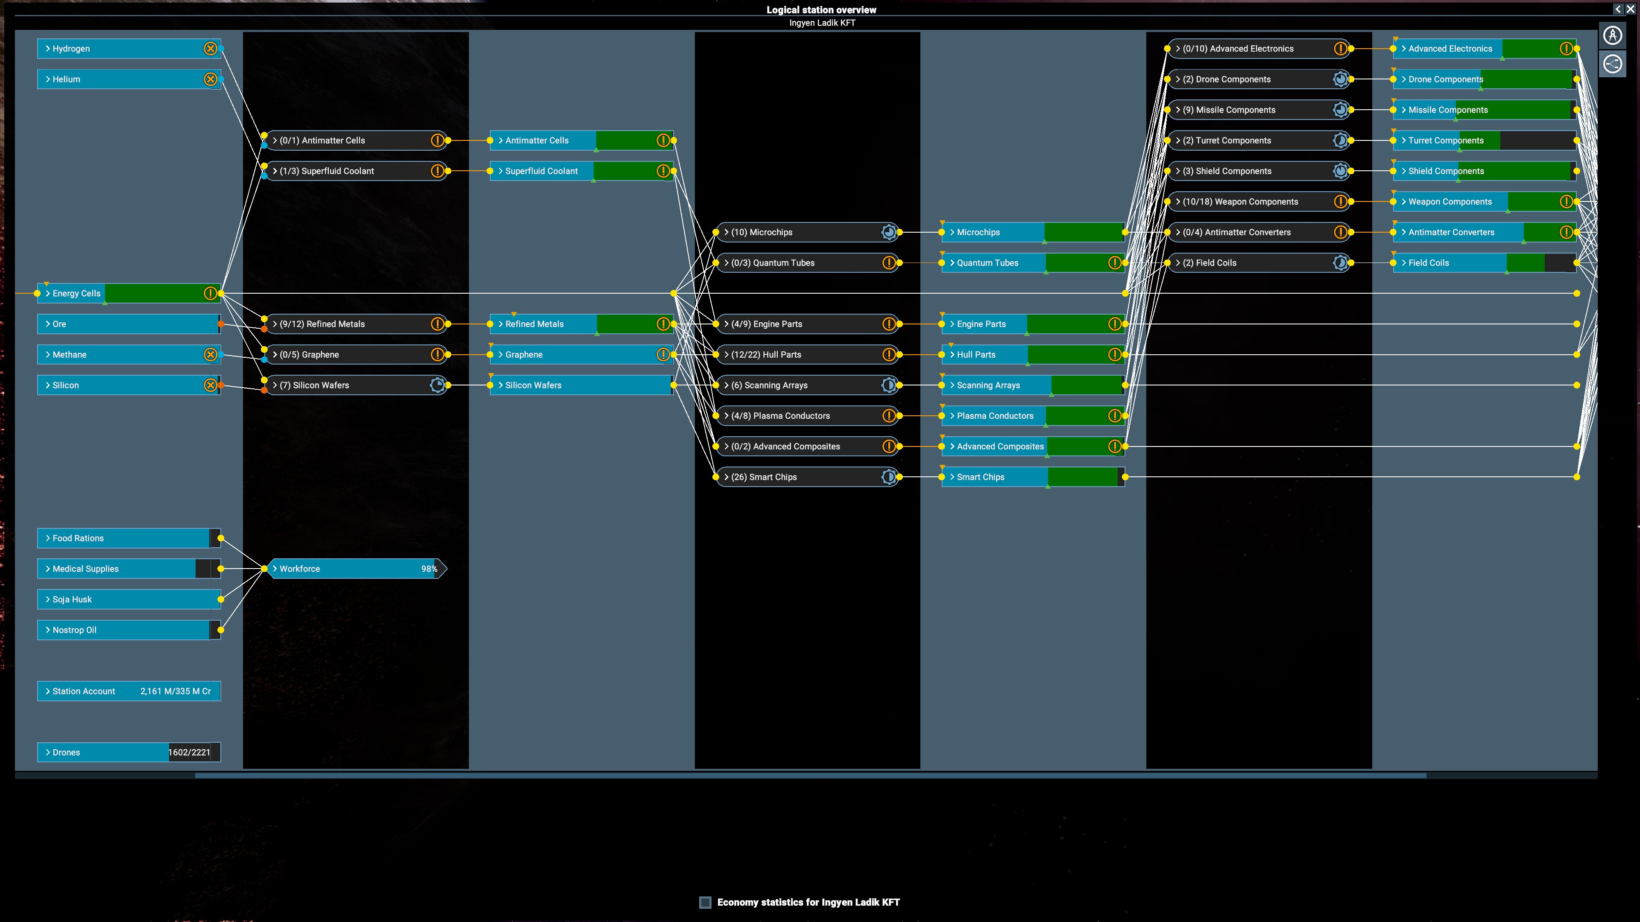Click warning icon on (12/22) Hull Parts module

pyautogui.click(x=889, y=354)
